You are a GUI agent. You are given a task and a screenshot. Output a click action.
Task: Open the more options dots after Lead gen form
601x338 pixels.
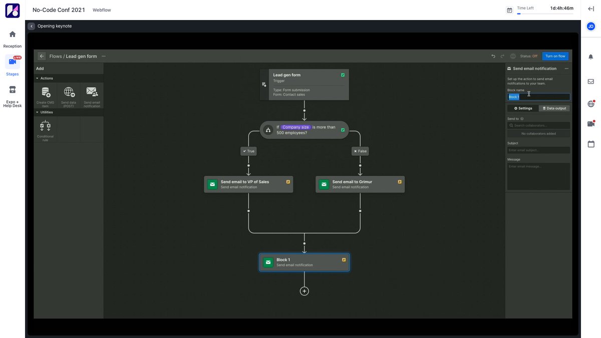tap(104, 56)
